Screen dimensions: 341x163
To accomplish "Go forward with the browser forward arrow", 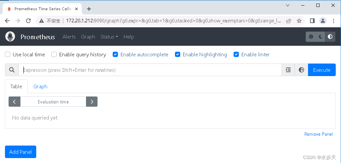I will pos(18,21).
